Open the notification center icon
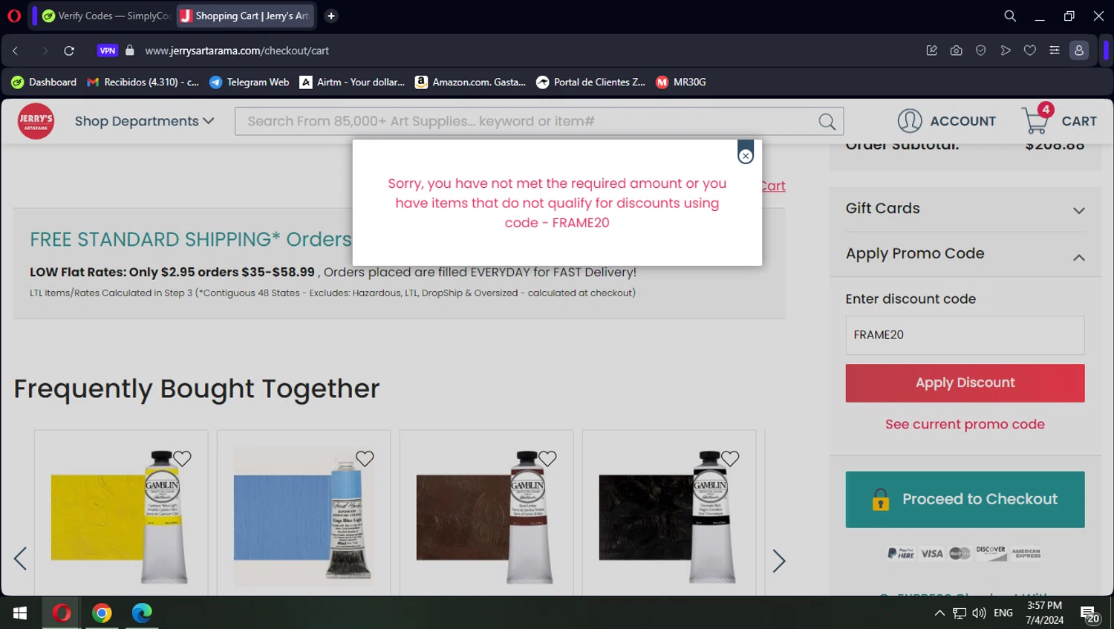Image resolution: width=1114 pixels, height=629 pixels. tap(1089, 614)
